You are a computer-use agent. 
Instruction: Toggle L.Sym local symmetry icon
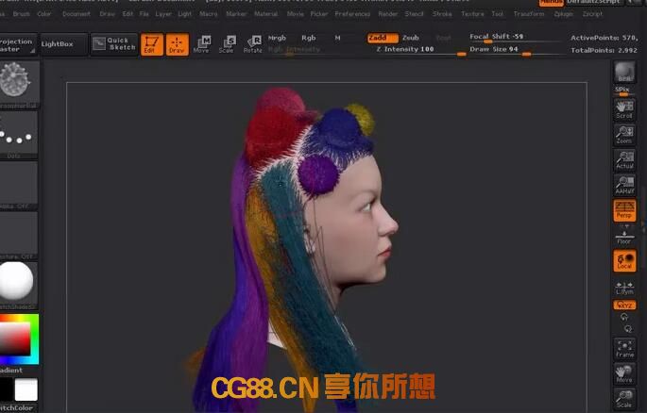[x=624, y=287]
